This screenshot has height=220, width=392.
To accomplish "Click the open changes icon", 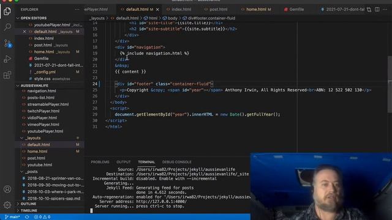I will [369, 10].
